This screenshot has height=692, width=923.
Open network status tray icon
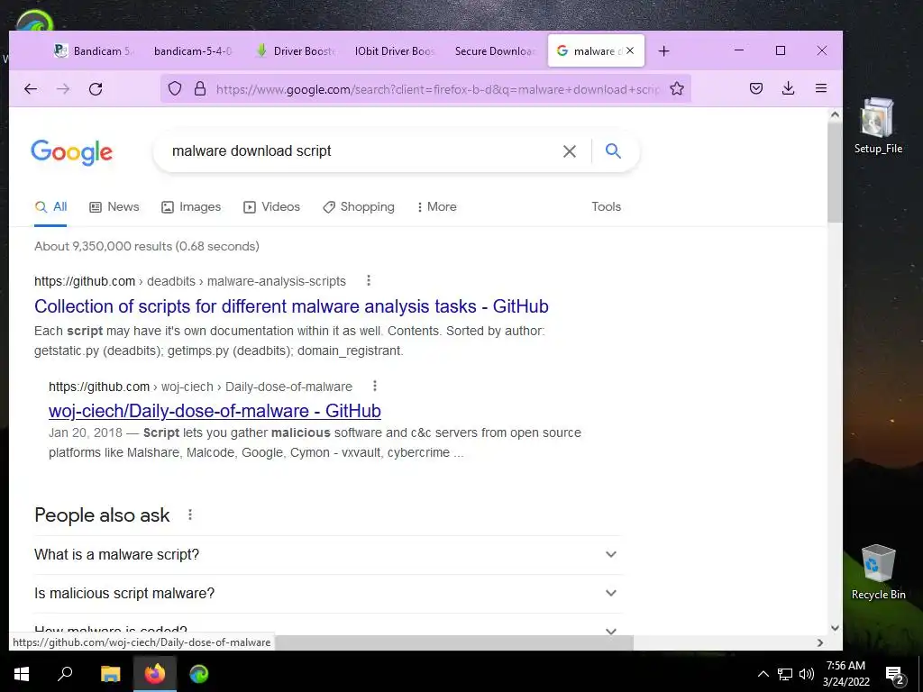(785, 674)
